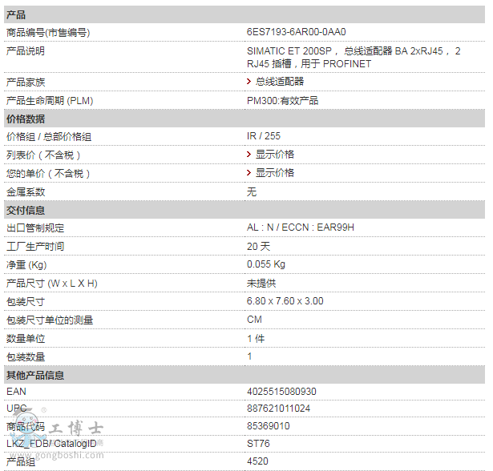Click the 列表价(不含税) label
The image size is (493, 471).
pyautogui.click(x=43, y=155)
